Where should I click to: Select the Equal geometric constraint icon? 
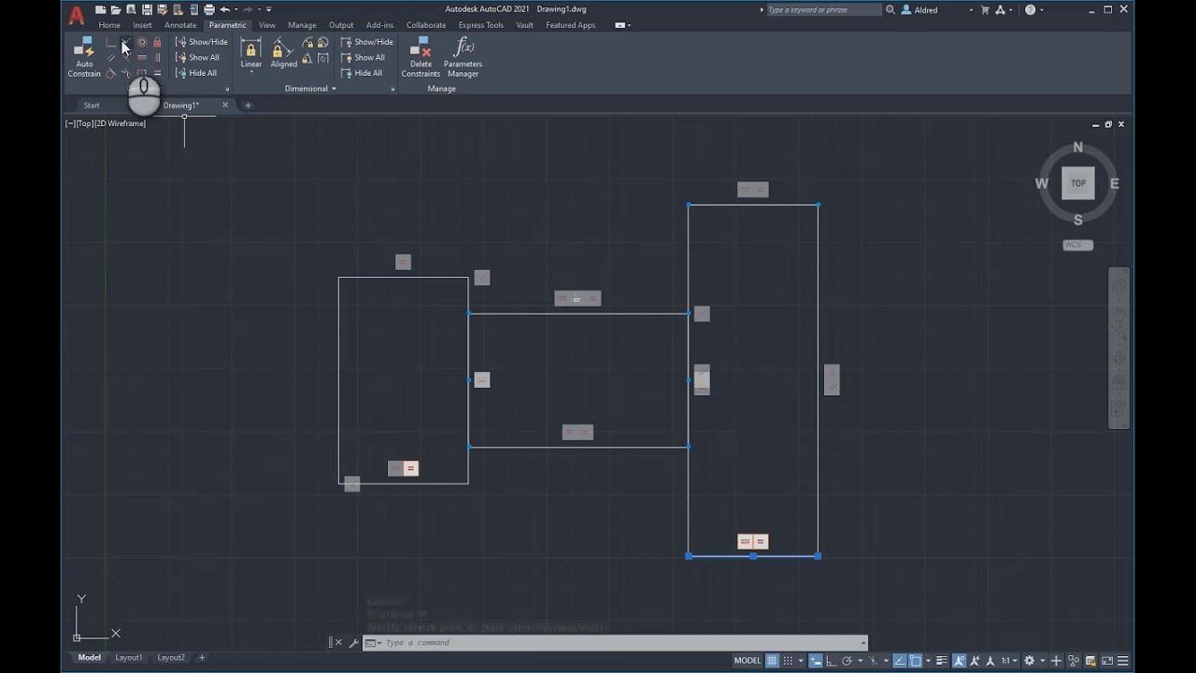[157, 73]
